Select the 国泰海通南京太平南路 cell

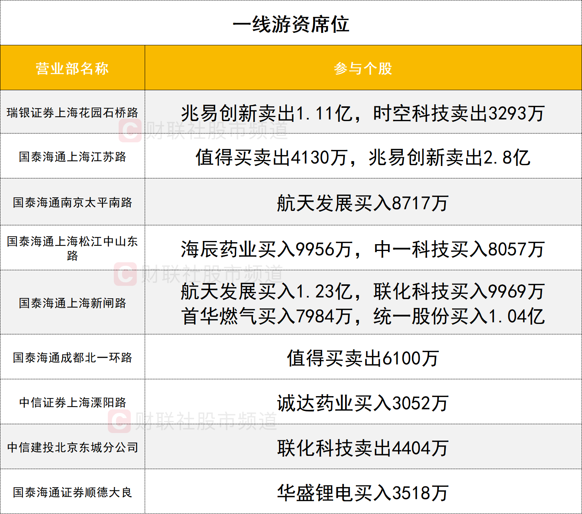click(x=73, y=202)
